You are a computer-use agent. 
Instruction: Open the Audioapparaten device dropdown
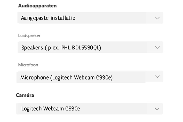(90, 18)
